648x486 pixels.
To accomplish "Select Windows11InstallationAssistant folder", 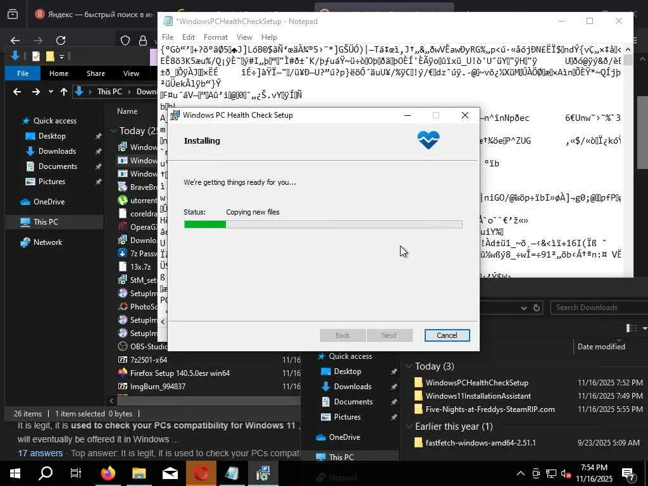I will coord(478,396).
